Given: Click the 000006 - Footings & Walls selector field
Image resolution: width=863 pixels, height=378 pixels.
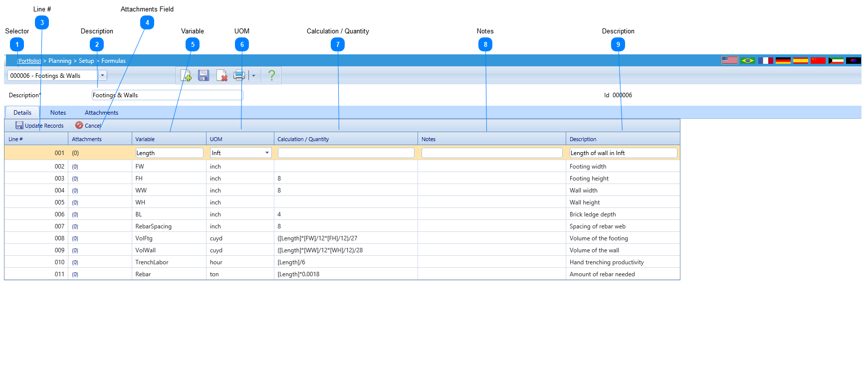Looking at the screenshot, I should click(x=53, y=75).
